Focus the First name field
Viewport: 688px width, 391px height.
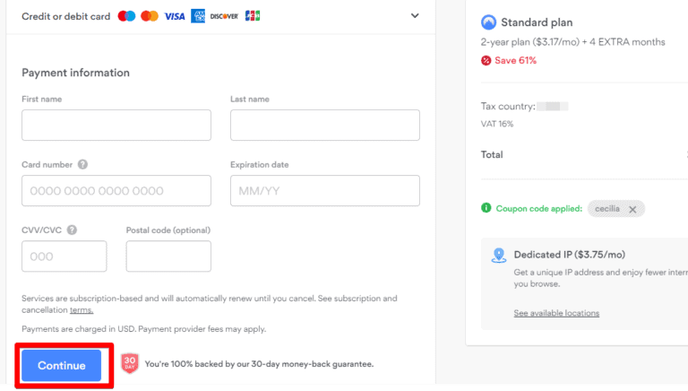tap(116, 125)
